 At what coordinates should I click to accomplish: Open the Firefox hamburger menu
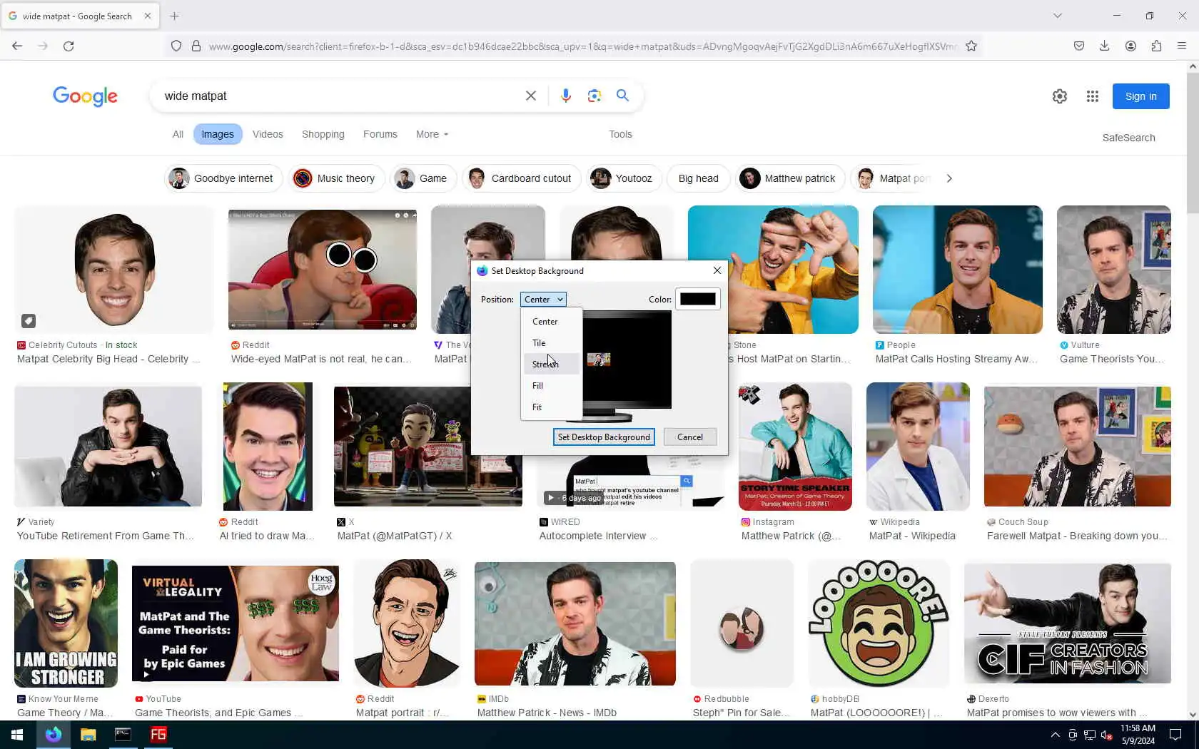click(1182, 46)
